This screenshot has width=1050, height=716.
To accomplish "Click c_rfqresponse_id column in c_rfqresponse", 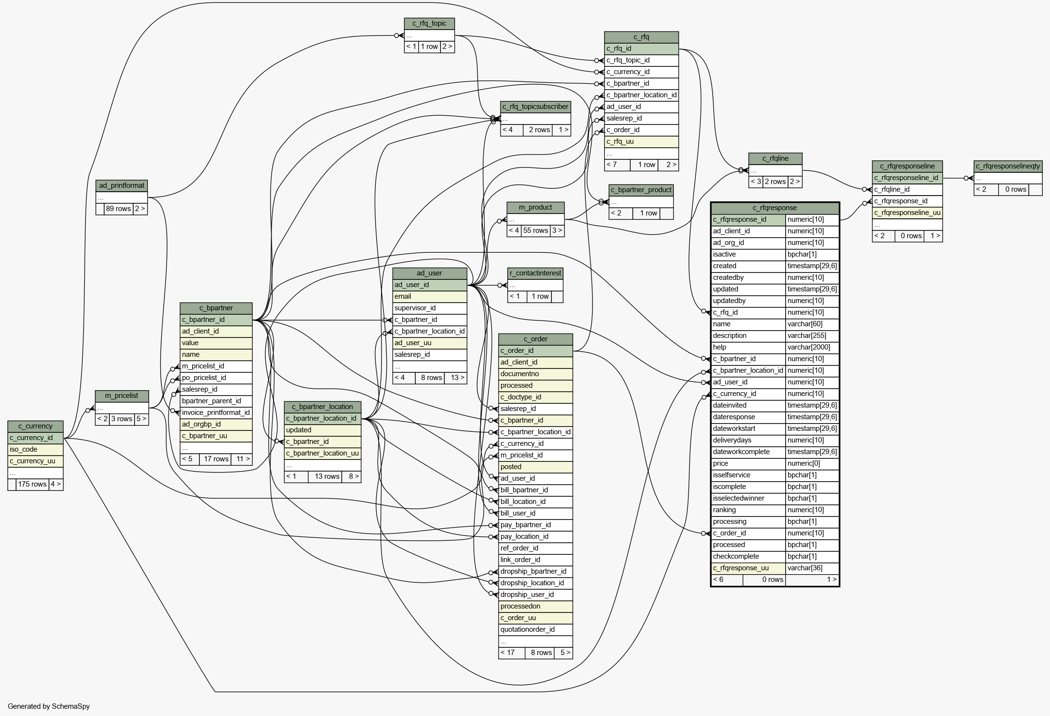I will point(748,220).
